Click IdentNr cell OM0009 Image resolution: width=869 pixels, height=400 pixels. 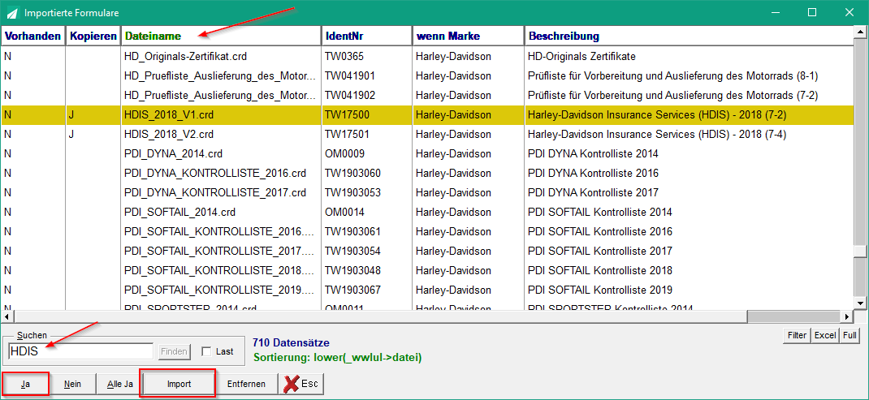click(x=344, y=153)
